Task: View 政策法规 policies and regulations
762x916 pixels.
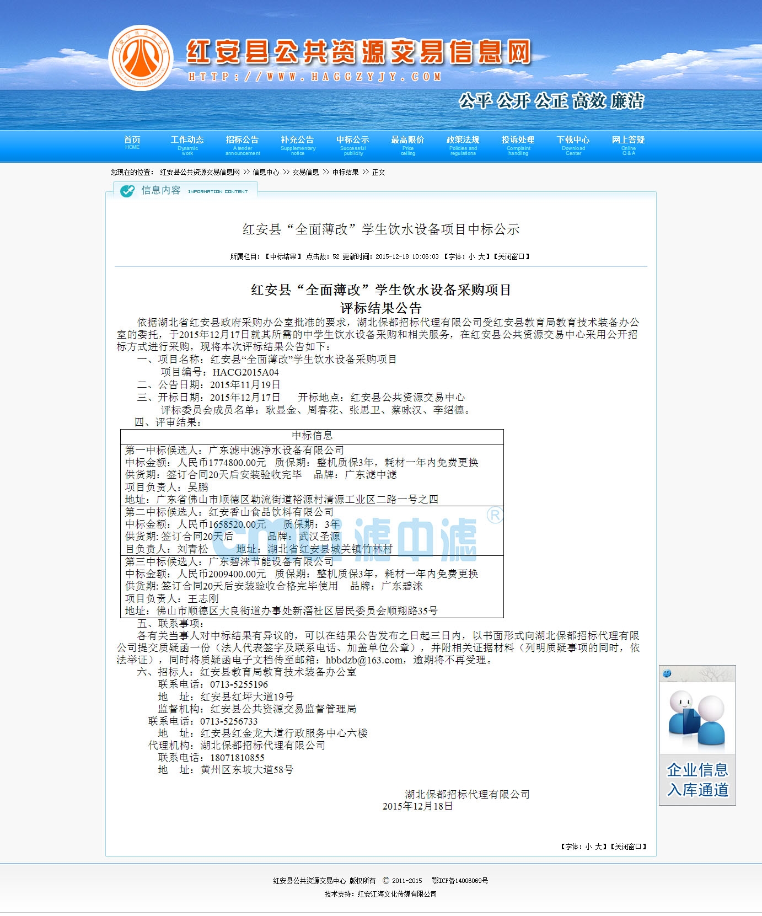Action: (x=463, y=145)
